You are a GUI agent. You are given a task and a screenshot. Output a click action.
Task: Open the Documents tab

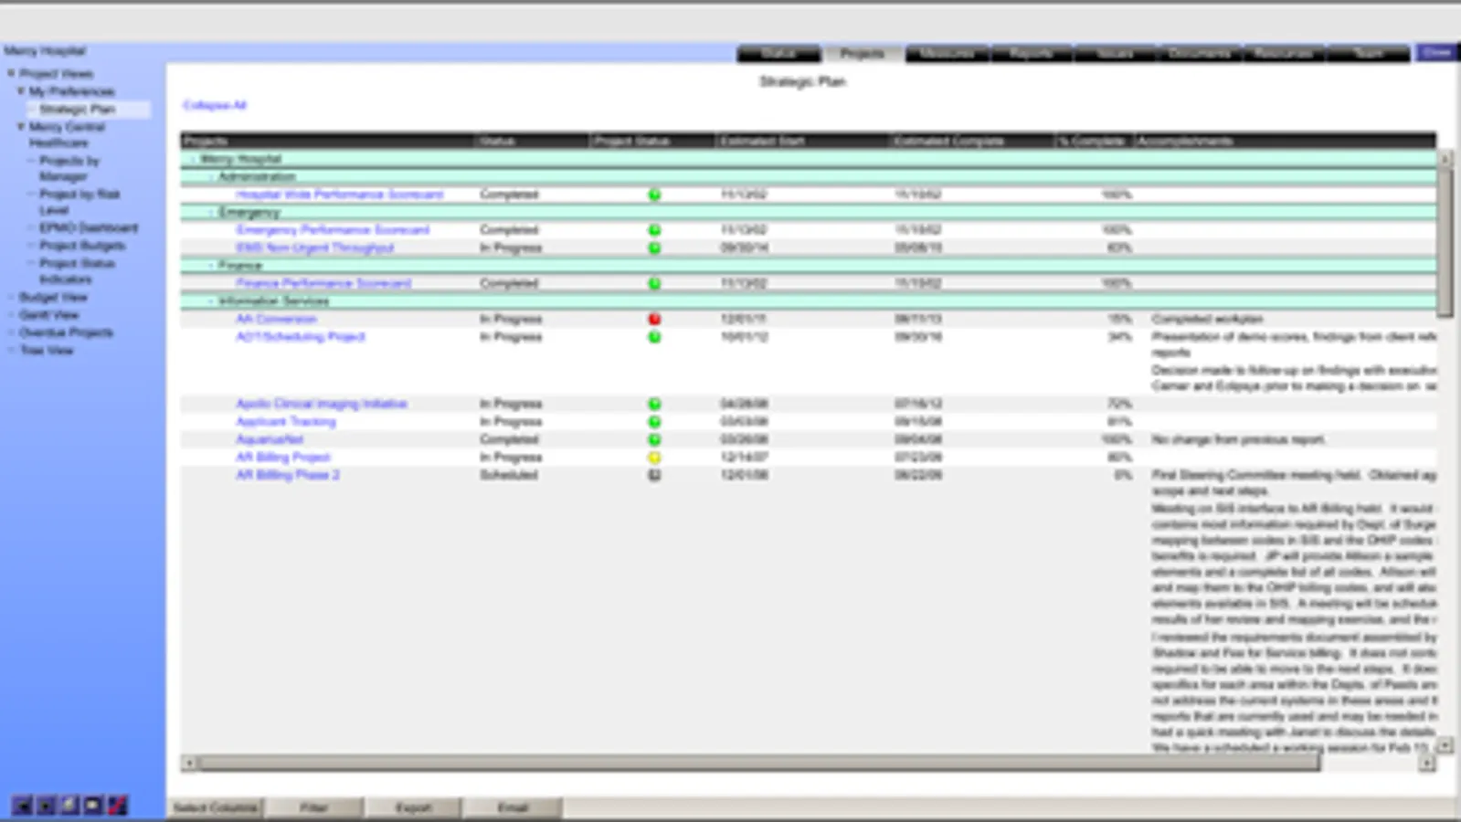[x=1199, y=53]
